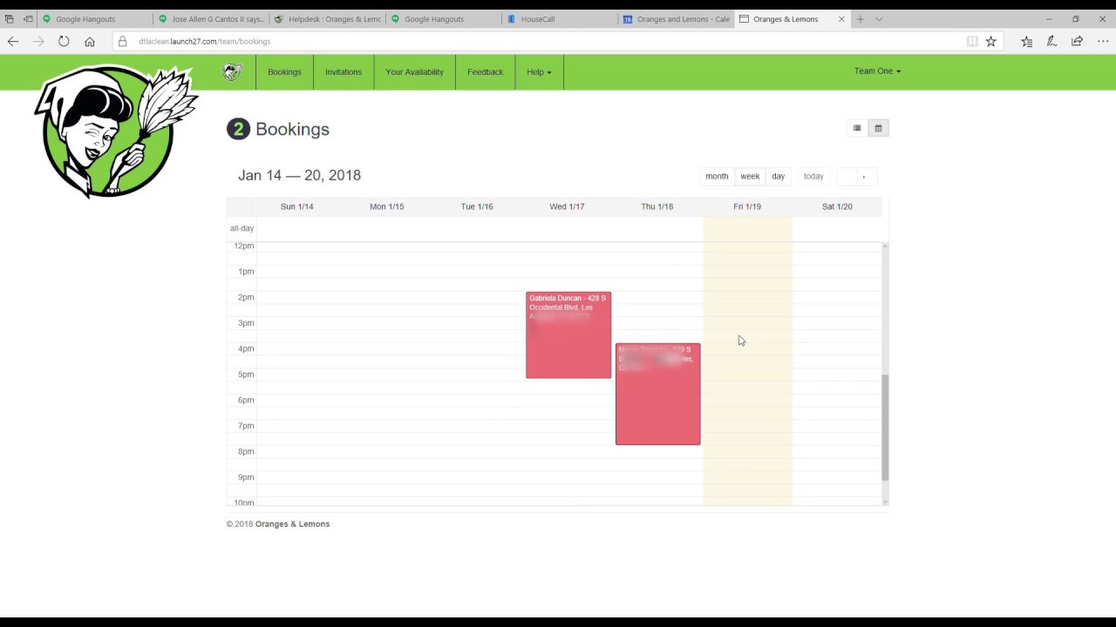Open the Add notes pen tool
The width and height of the screenshot is (1116, 627).
pos(1051,41)
